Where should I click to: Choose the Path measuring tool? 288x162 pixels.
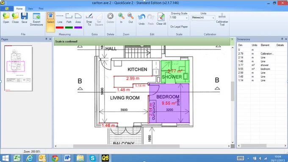click(x=69, y=18)
